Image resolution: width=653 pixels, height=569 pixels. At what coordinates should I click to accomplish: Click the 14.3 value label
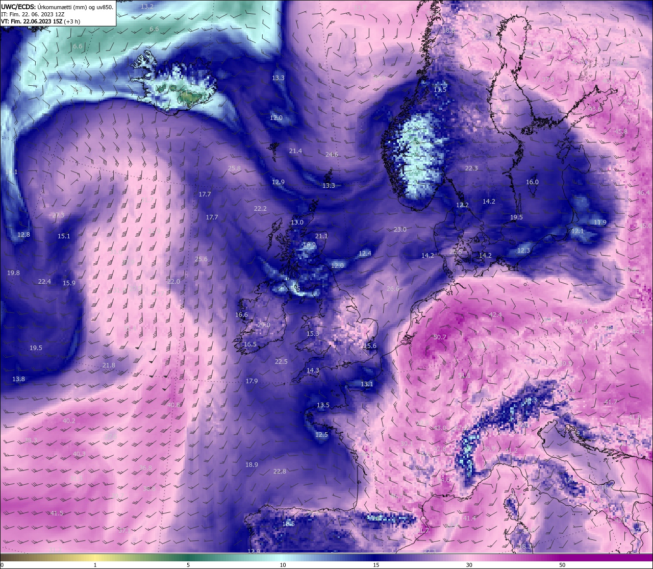click(x=313, y=370)
